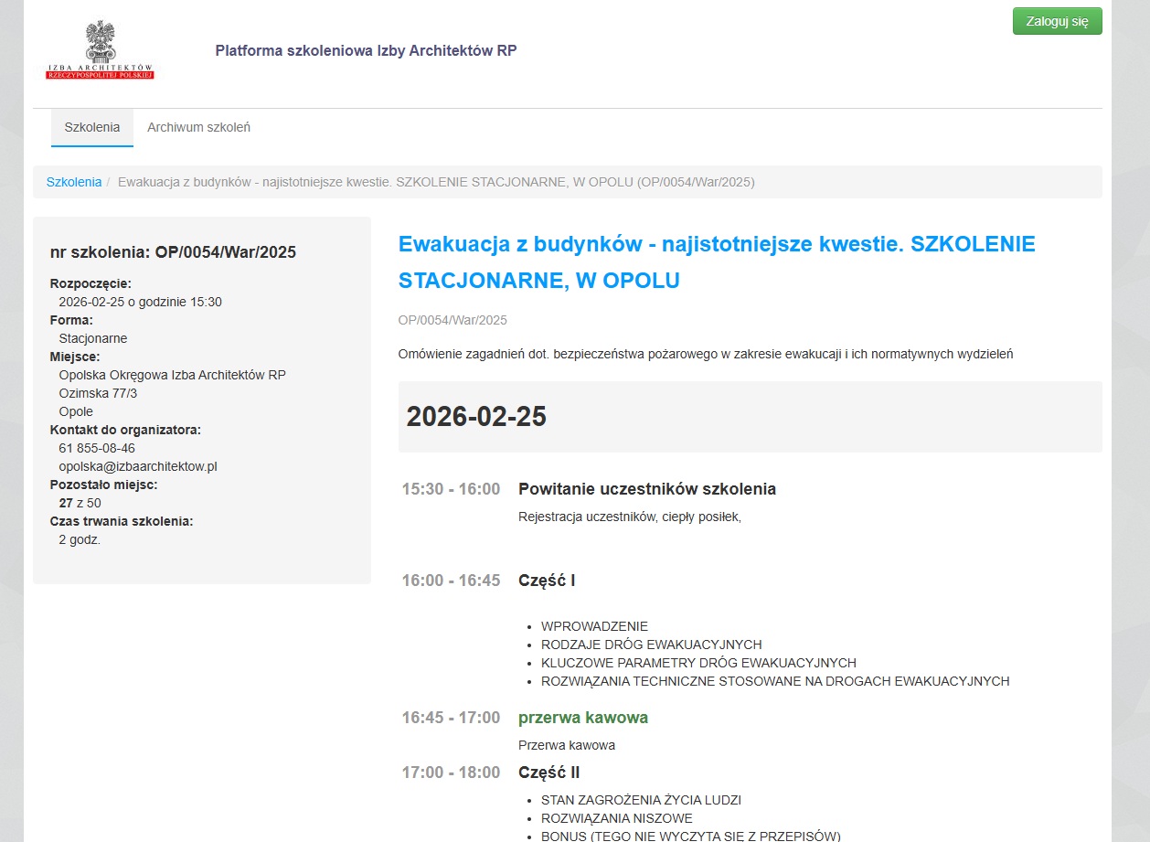Switch to the Szkolenia tab
The width and height of the screenshot is (1150, 842).
(x=92, y=128)
